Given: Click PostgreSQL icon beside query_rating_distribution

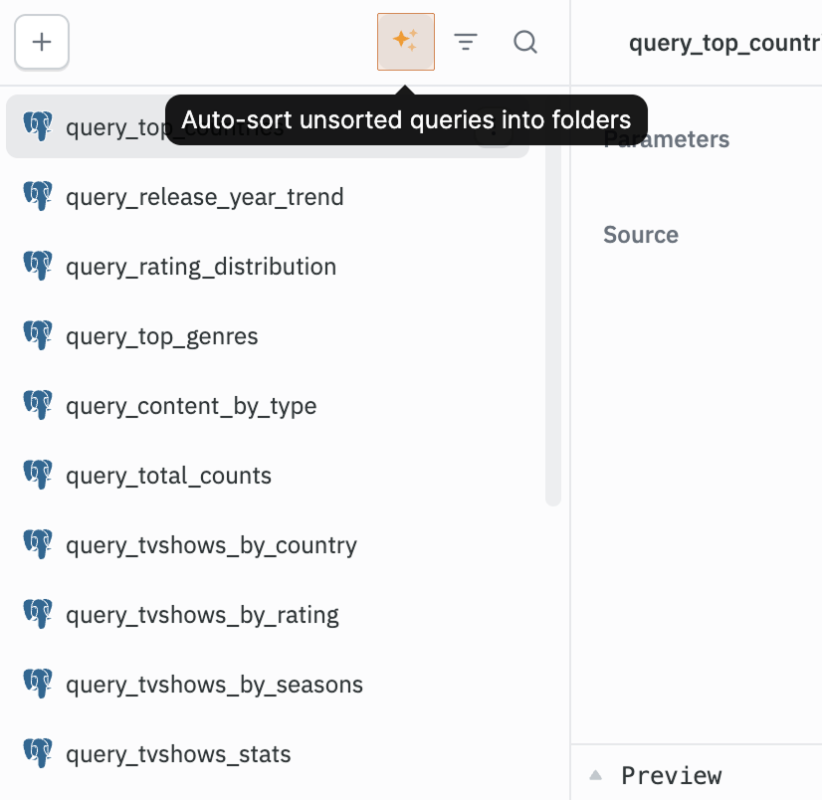Looking at the screenshot, I should (38, 266).
